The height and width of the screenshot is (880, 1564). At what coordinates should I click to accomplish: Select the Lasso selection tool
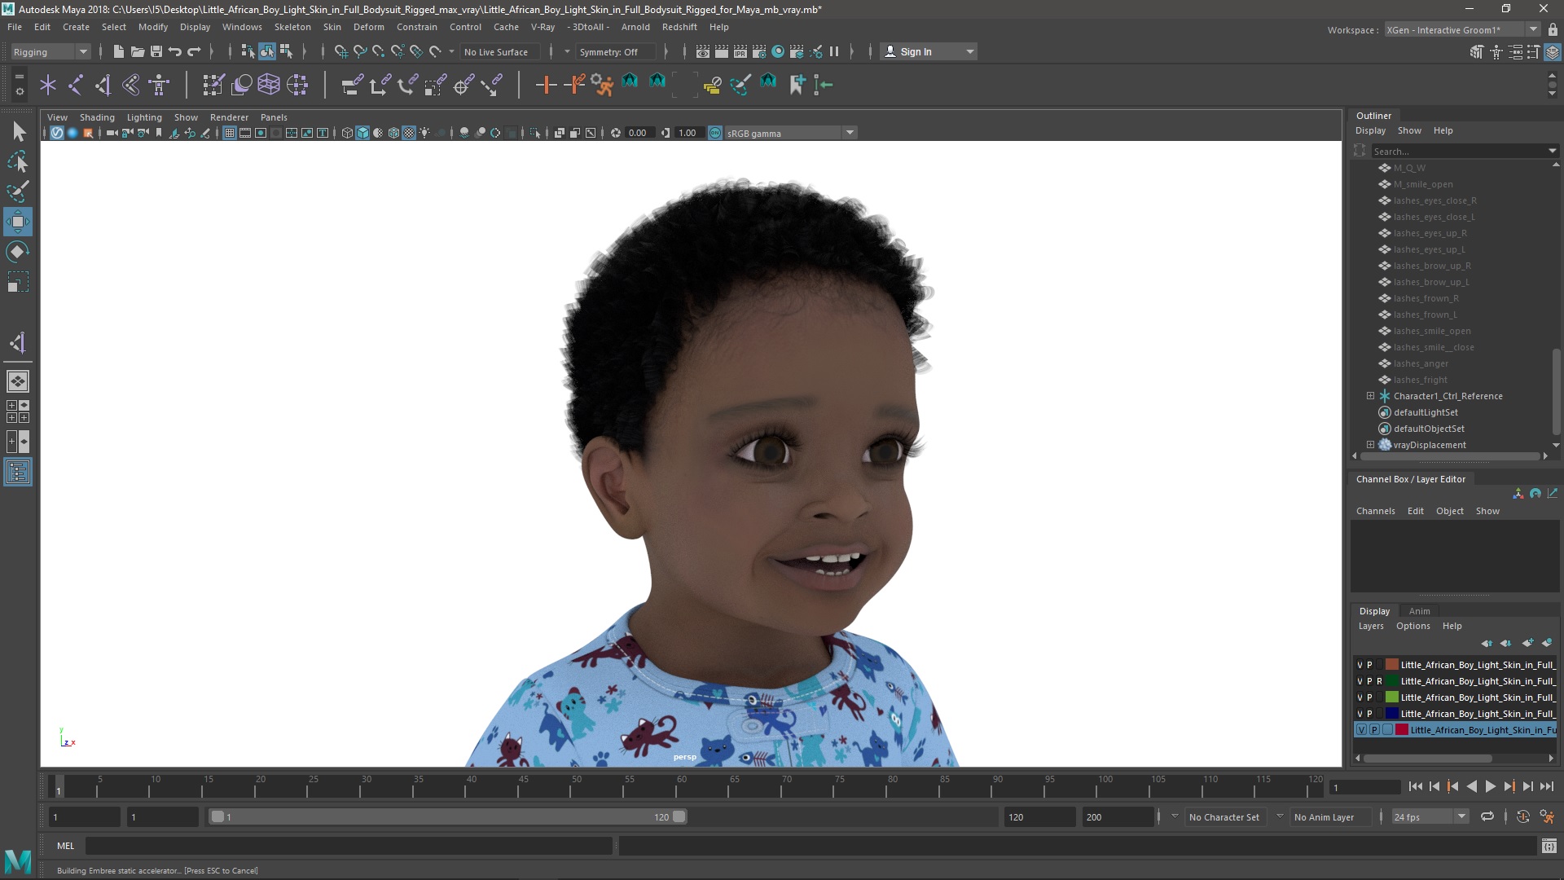pos(18,161)
